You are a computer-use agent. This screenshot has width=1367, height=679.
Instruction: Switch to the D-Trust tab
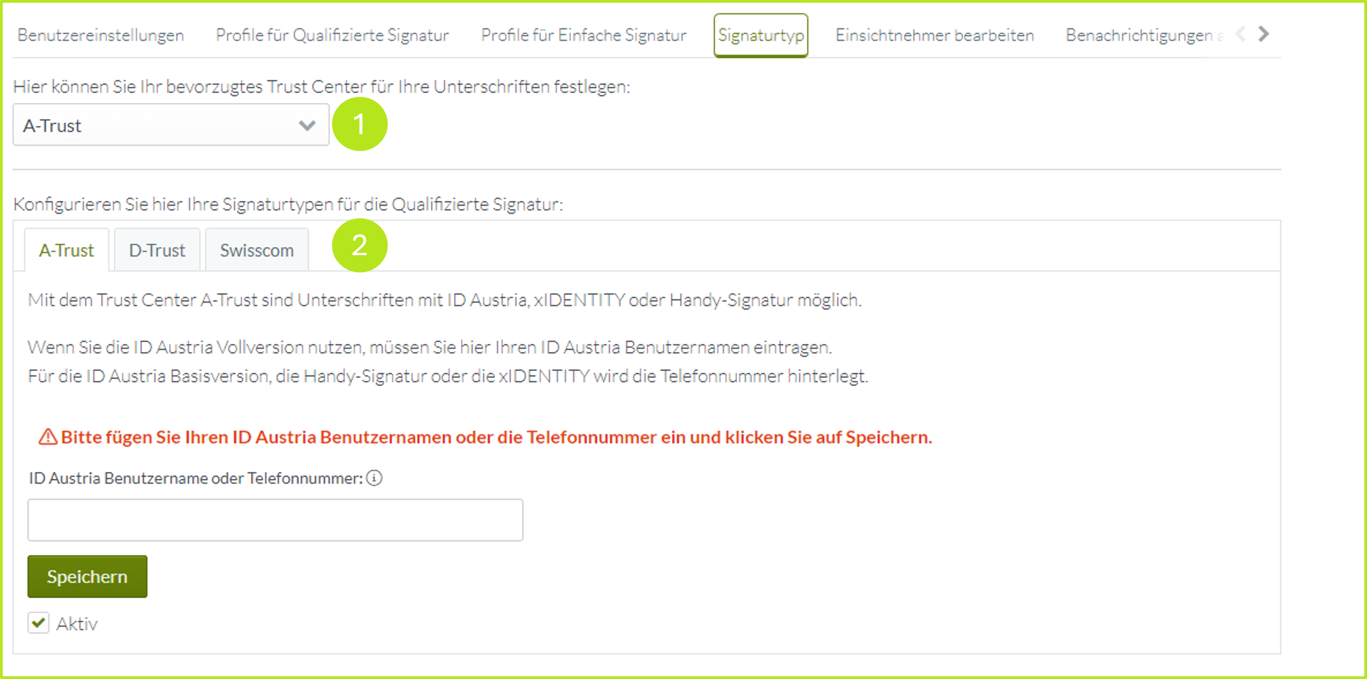(x=157, y=251)
